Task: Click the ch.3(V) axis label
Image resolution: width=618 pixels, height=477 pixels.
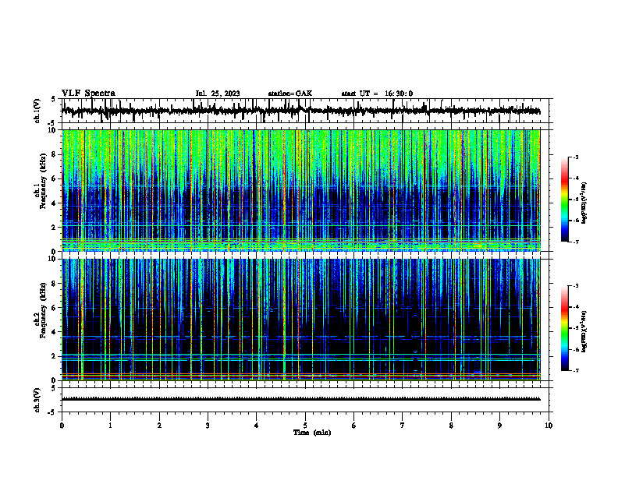Action: (x=37, y=400)
